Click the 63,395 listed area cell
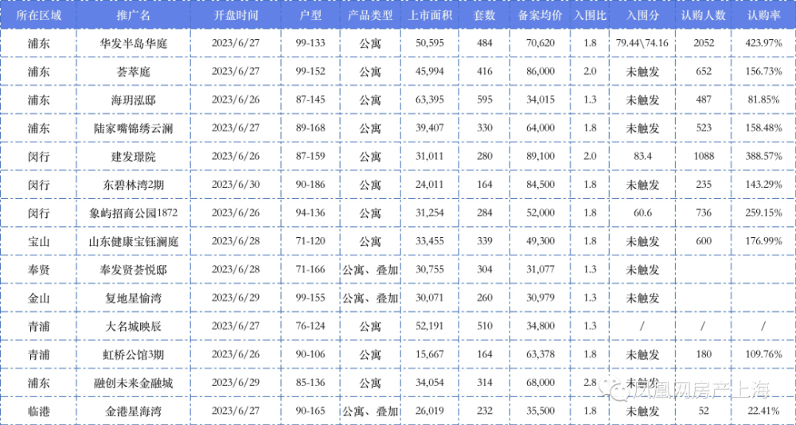 pos(430,100)
